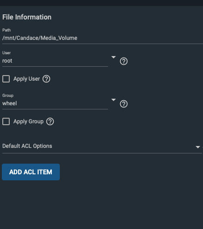Click the 'Apply Group' label text
203x229 pixels.
tap(28, 121)
